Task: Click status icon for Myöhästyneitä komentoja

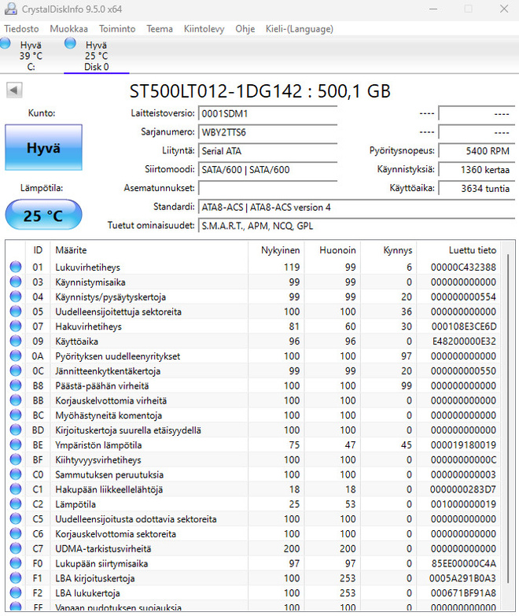Action: pyautogui.click(x=16, y=415)
